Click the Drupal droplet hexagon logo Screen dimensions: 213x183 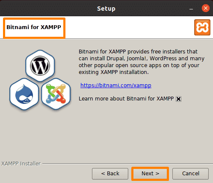point(24,94)
